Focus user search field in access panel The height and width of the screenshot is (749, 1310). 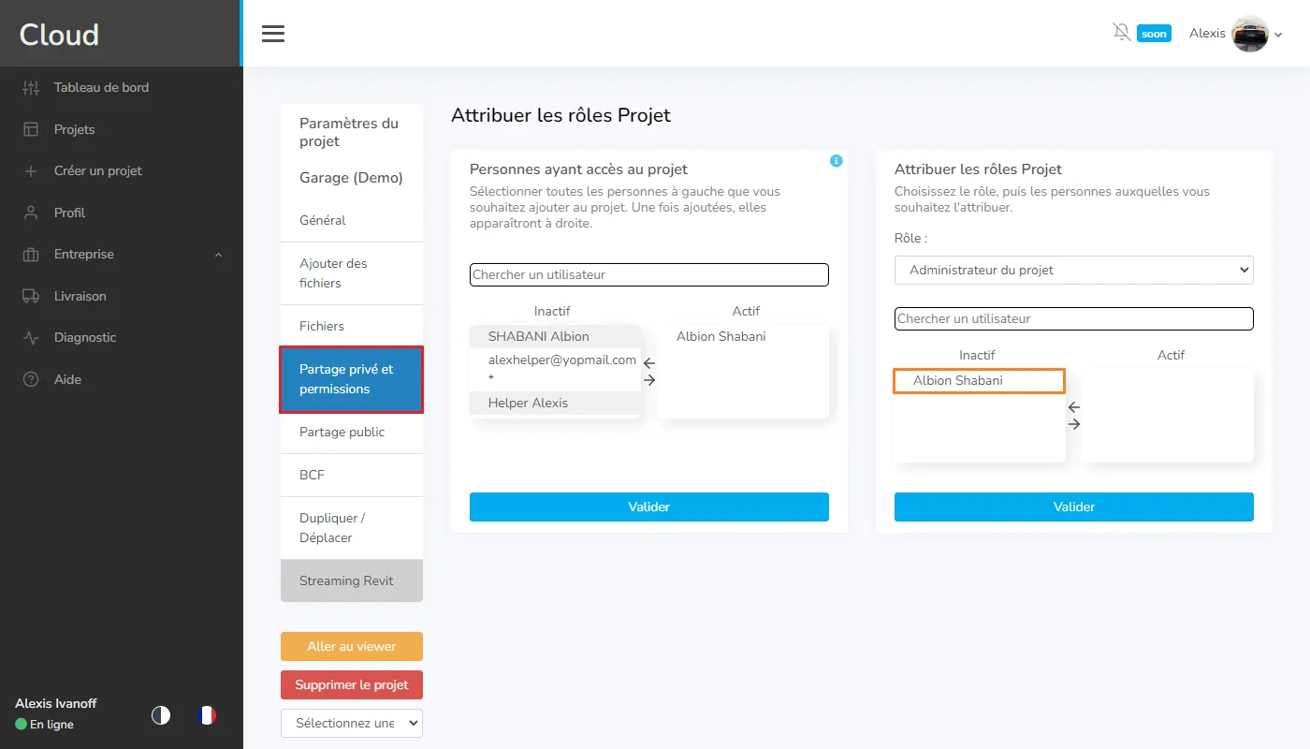[x=649, y=274]
